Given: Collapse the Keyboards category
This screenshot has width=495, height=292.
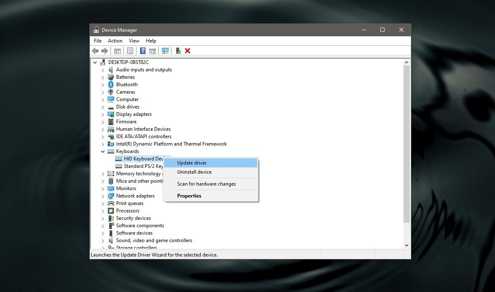Looking at the screenshot, I should tap(103, 151).
